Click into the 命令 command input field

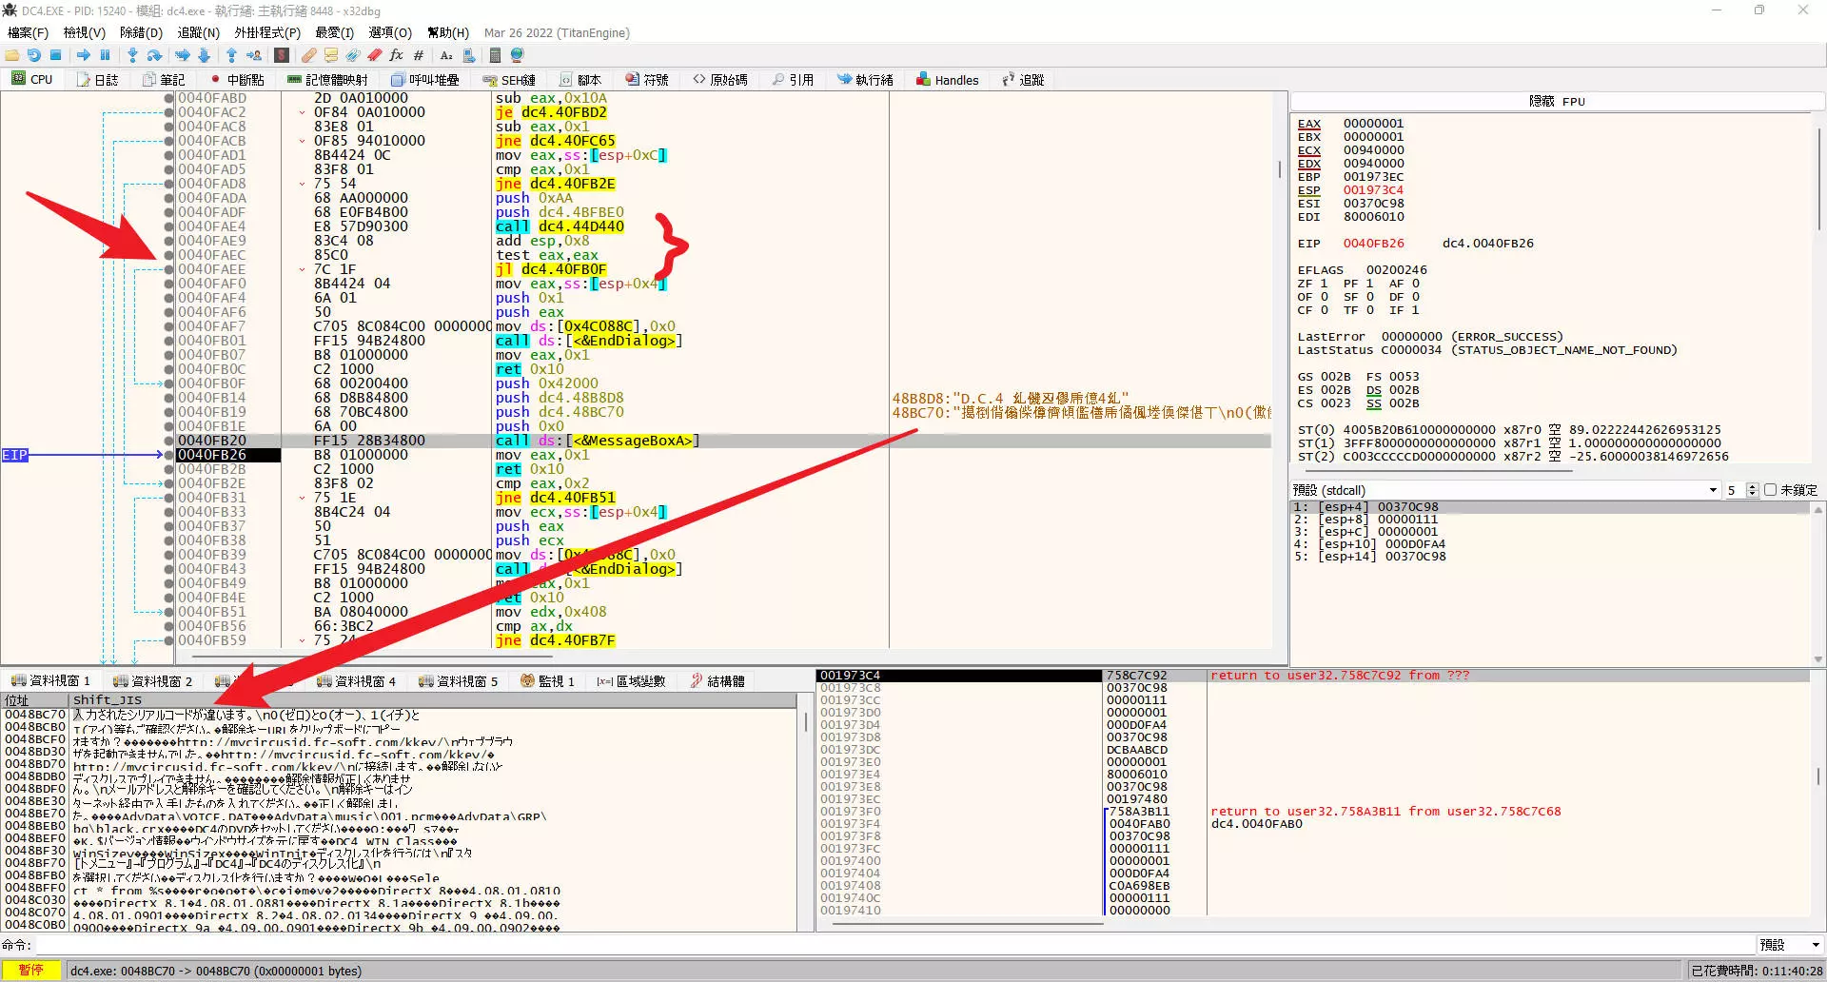tap(894, 945)
